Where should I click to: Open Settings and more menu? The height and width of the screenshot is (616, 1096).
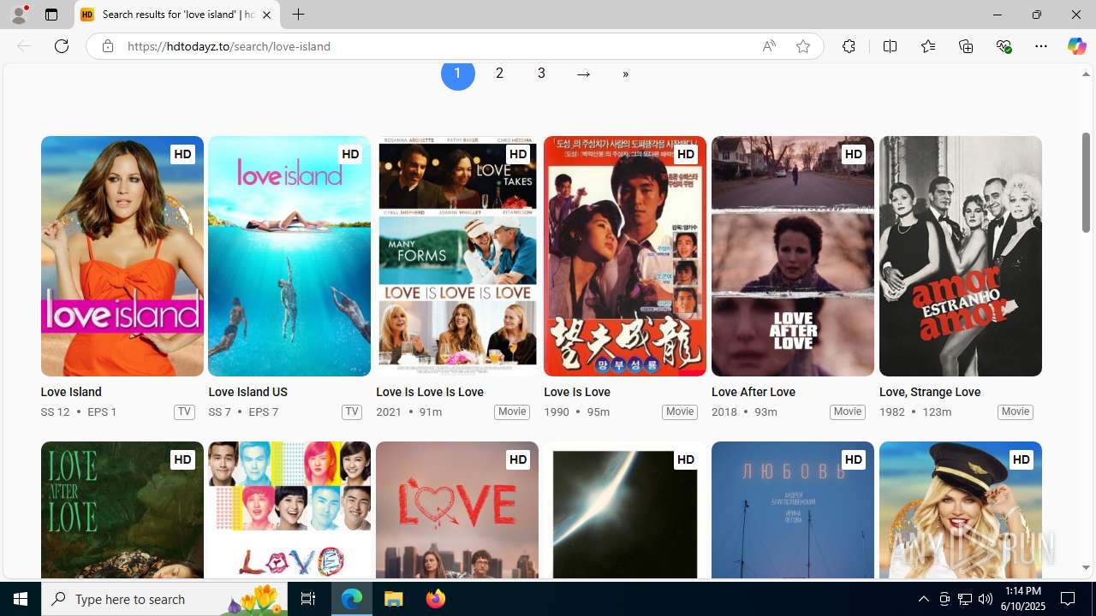[1041, 46]
